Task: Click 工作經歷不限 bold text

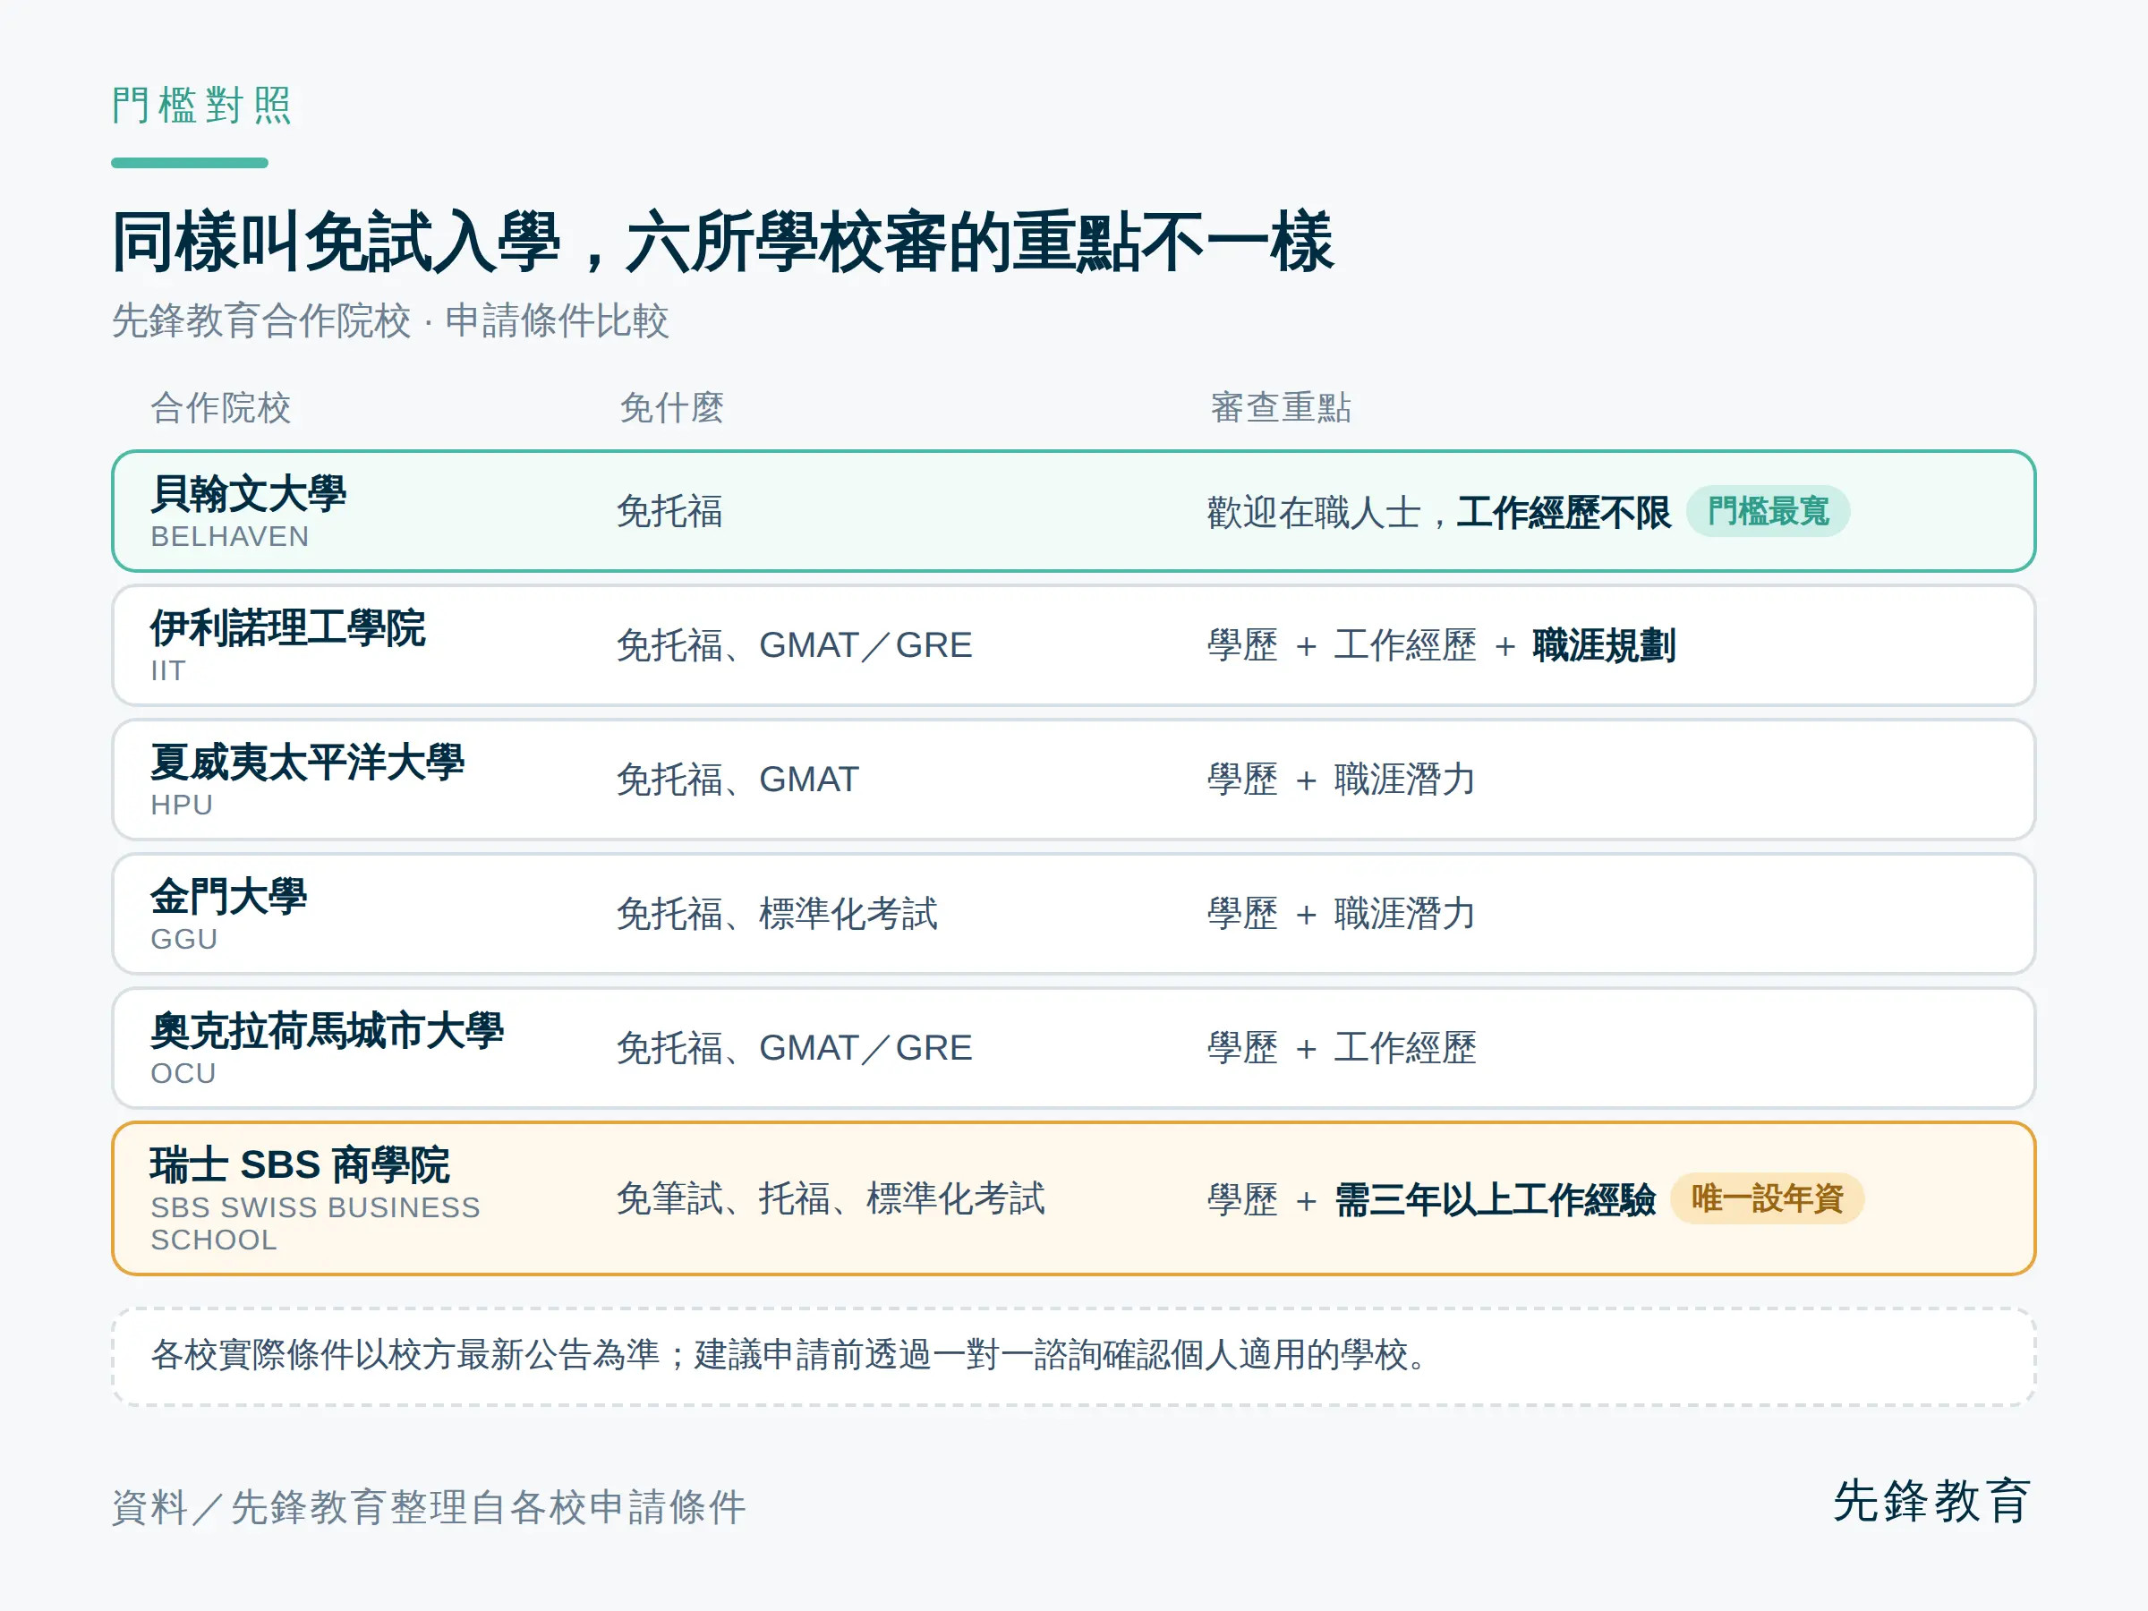Action: pos(1564,512)
